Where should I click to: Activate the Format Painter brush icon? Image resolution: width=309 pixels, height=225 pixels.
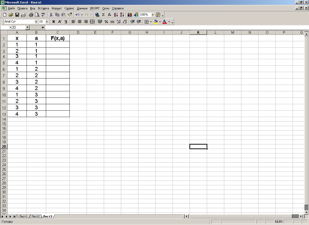coord(69,15)
